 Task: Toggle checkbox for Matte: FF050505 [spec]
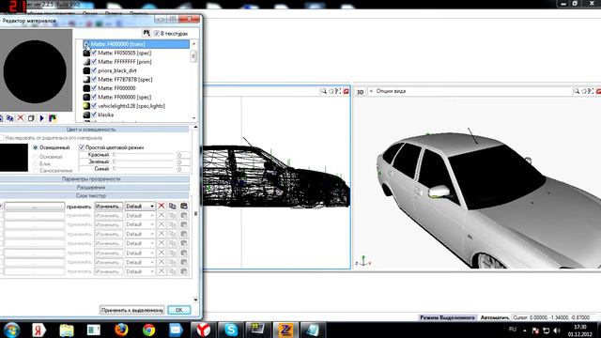(94, 53)
